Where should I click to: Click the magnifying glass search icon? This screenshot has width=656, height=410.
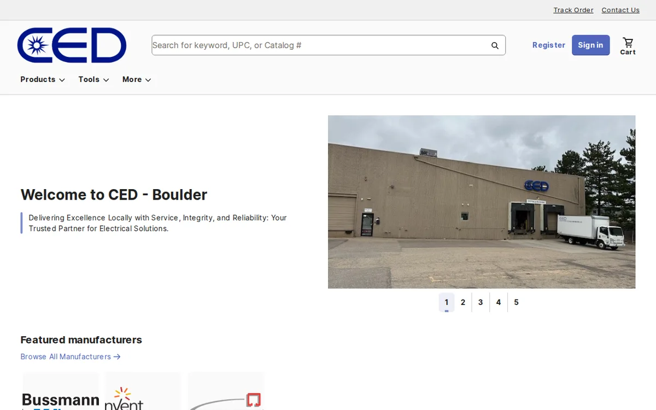495,45
